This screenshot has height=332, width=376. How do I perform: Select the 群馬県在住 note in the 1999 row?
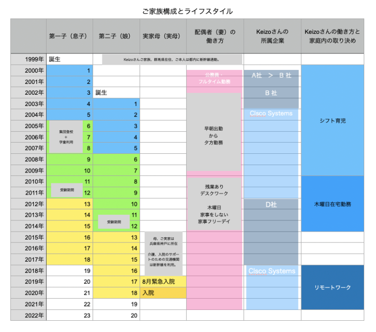(x=172, y=60)
